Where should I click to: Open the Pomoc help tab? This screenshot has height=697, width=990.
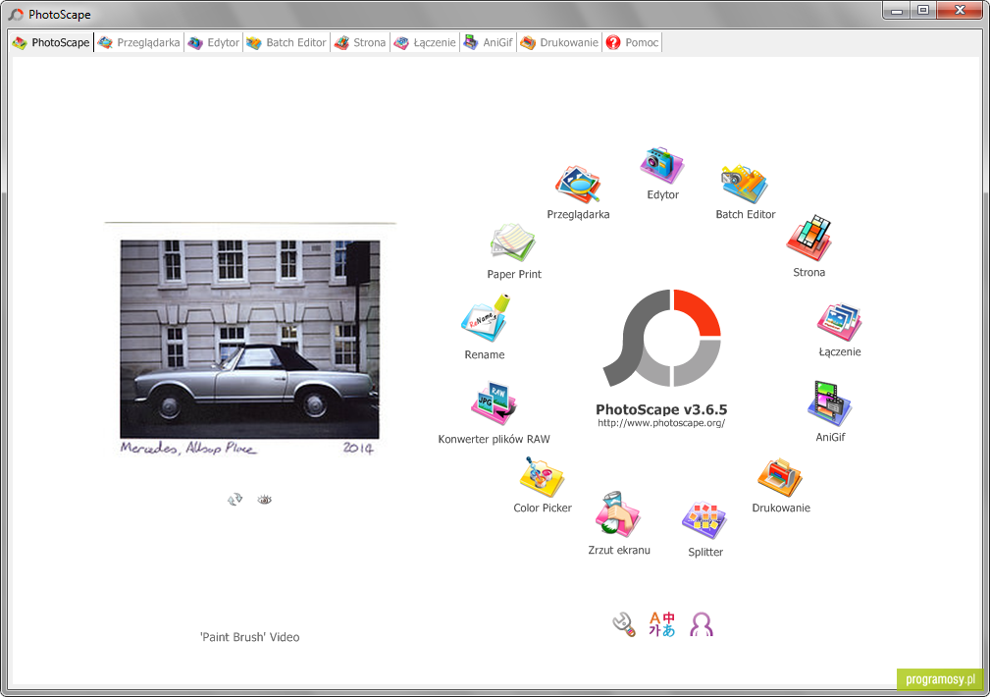coord(633,42)
